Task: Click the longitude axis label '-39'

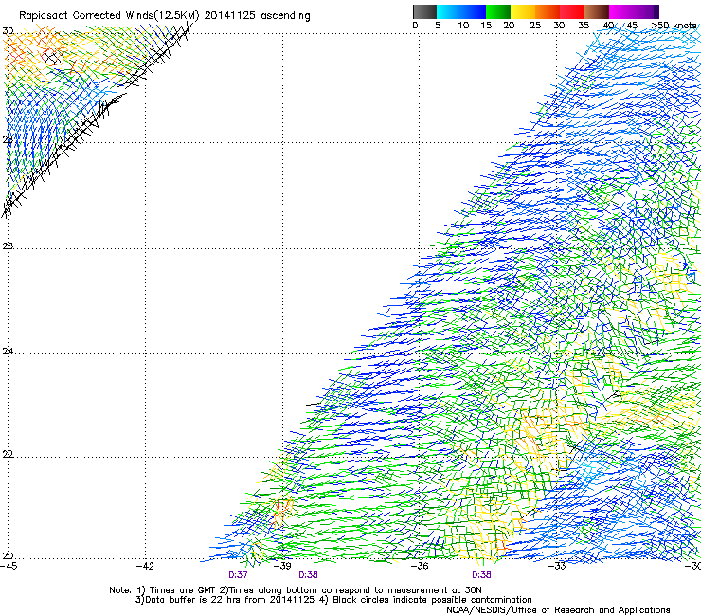Action: point(282,566)
